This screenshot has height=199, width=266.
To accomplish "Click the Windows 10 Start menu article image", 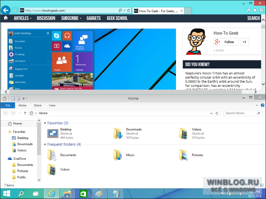I will coord(92,59).
